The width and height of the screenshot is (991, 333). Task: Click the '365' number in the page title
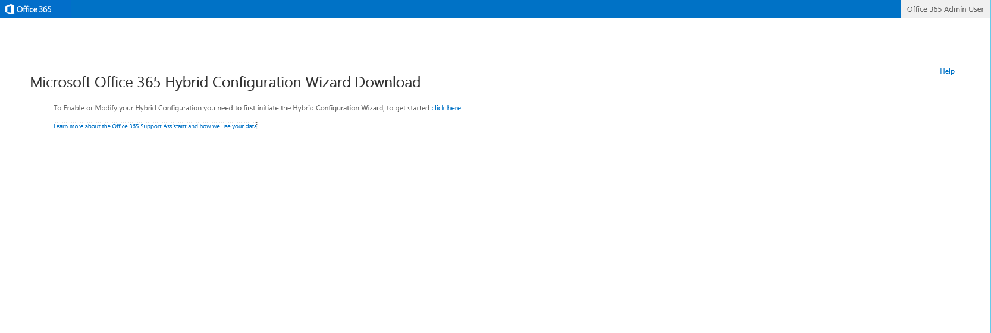click(x=149, y=82)
